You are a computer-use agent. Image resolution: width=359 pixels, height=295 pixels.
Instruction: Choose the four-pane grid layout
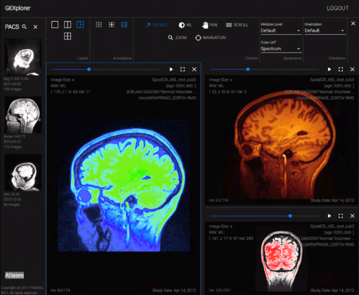[67, 36]
